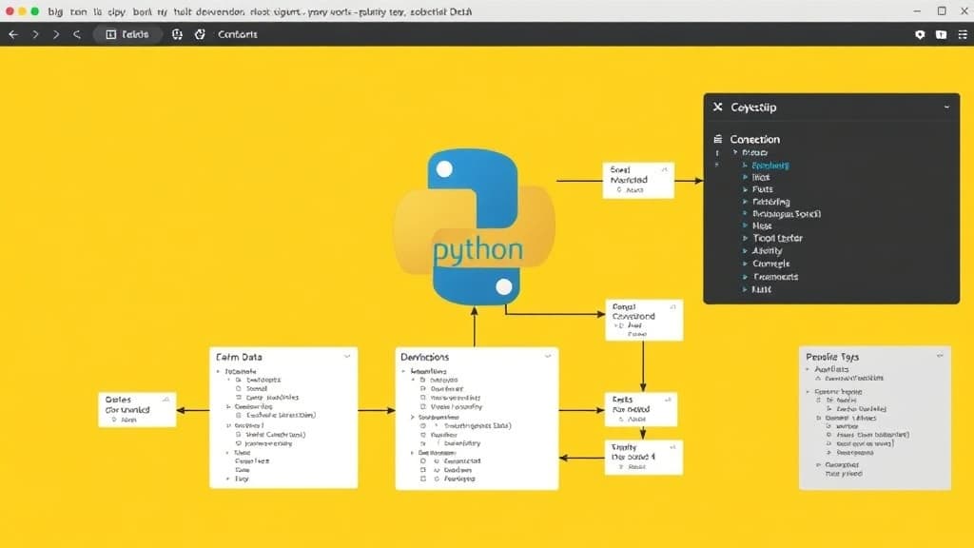Viewport: 974px width, 548px height.
Task: Click the page refresh icon in the toolbar
Action: click(x=201, y=34)
